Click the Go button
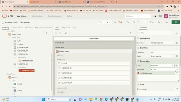This screenshot has height=102, width=181. pyautogui.click(x=115, y=22)
